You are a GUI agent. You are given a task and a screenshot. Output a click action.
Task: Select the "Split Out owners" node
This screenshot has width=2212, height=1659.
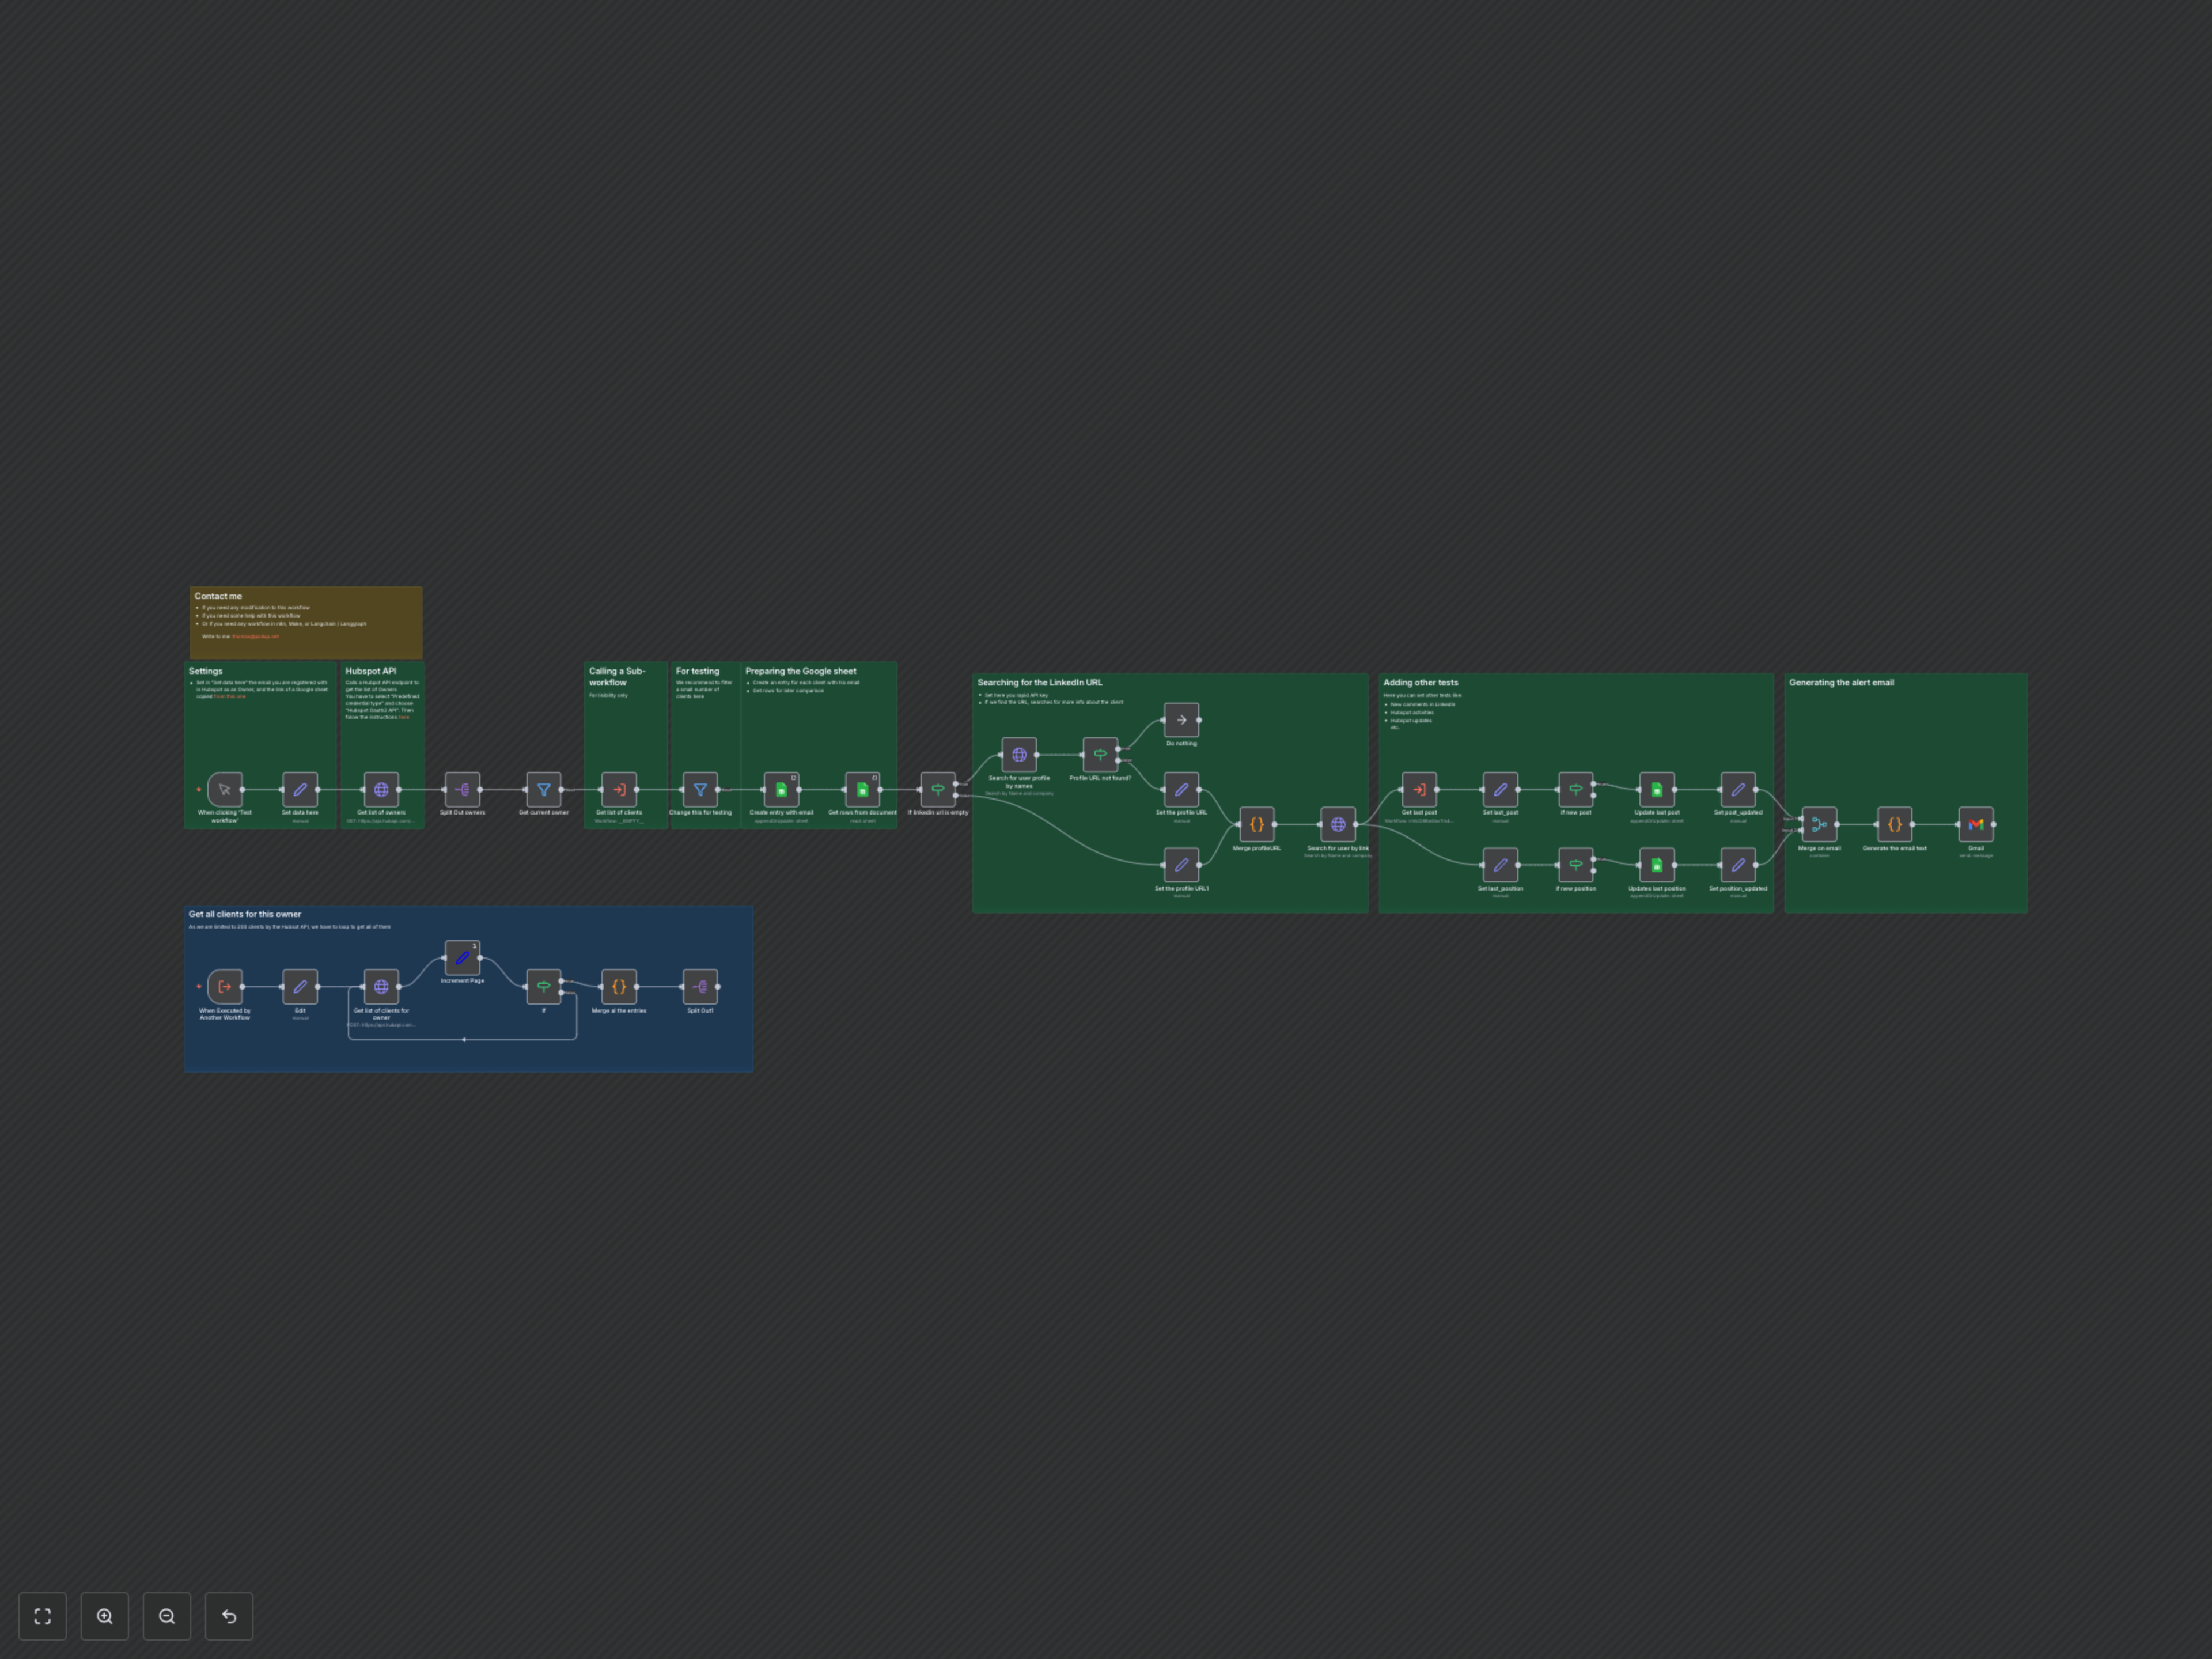pyautogui.click(x=463, y=789)
